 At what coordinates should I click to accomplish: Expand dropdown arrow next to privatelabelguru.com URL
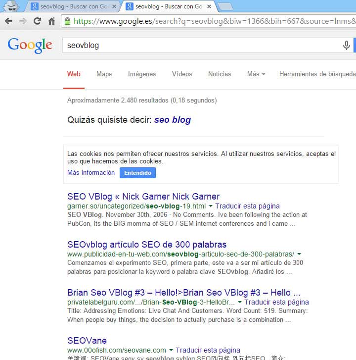(x=240, y=302)
